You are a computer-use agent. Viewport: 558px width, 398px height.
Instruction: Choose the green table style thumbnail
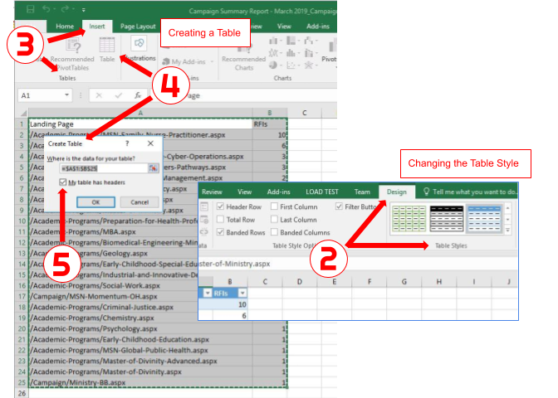[x=409, y=218]
